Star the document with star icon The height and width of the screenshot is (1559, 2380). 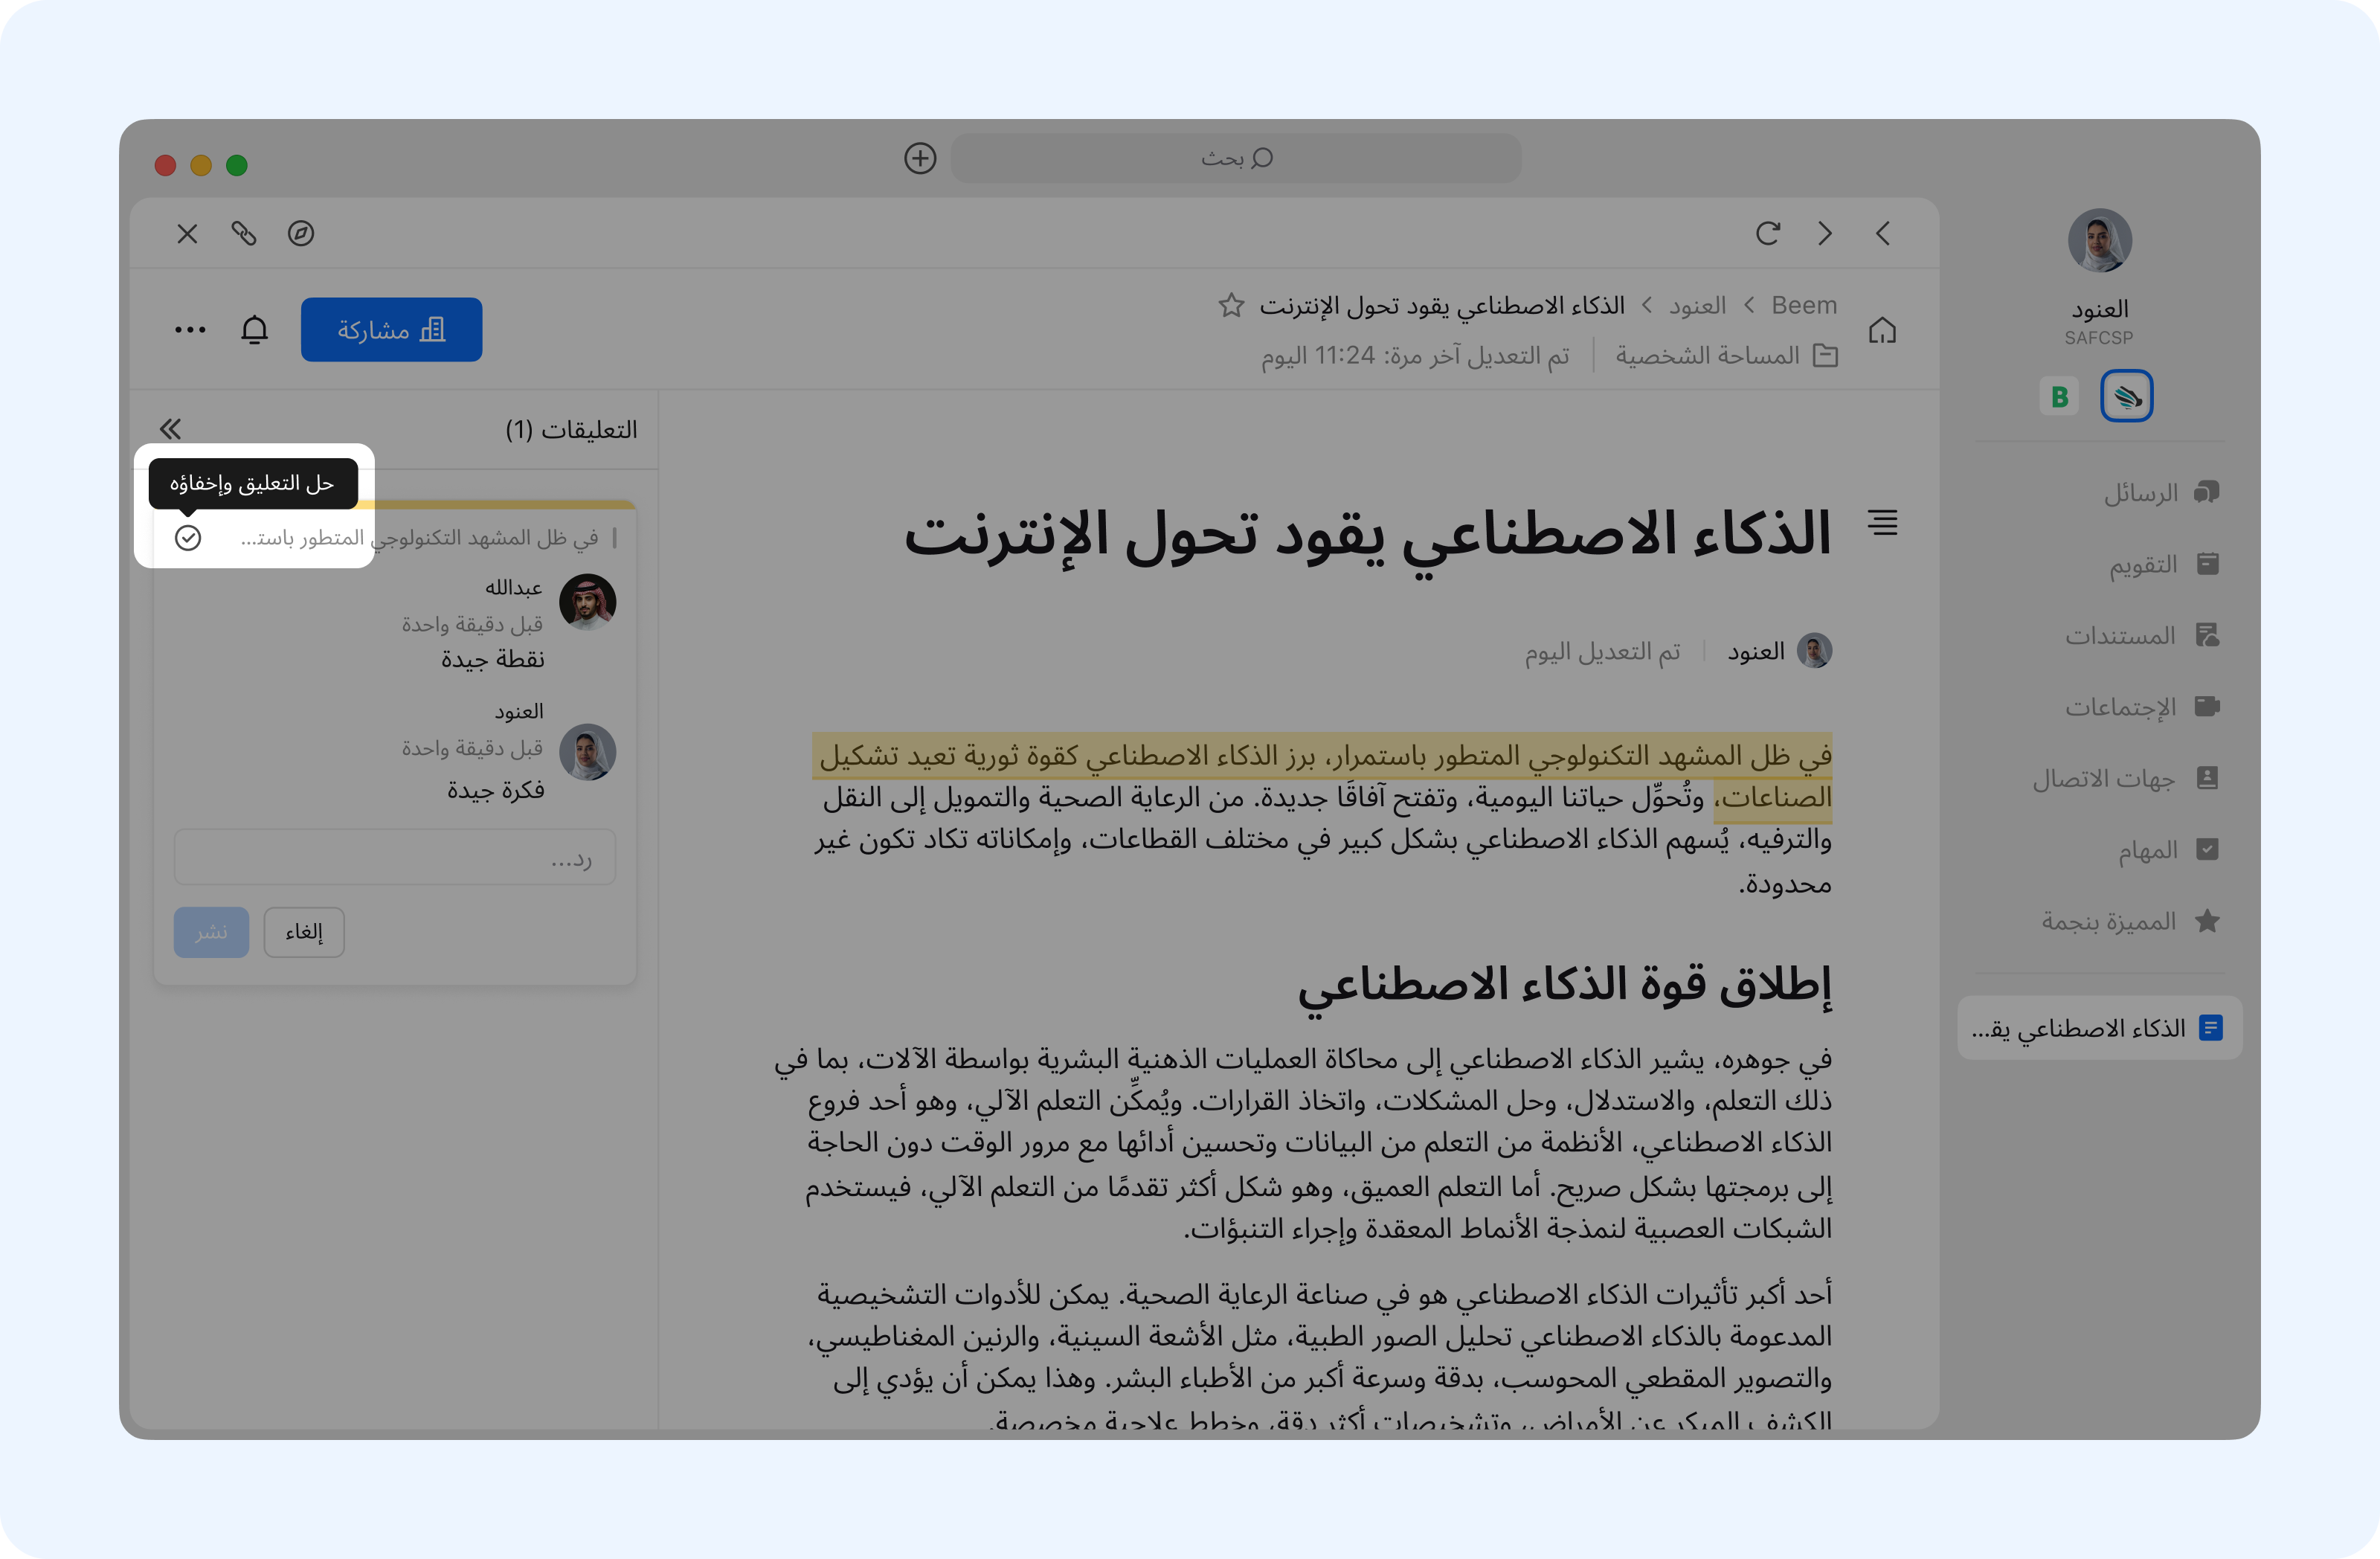[x=1231, y=305]
